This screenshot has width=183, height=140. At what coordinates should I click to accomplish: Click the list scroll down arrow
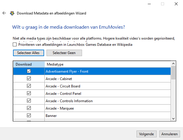tap(173, 119)
